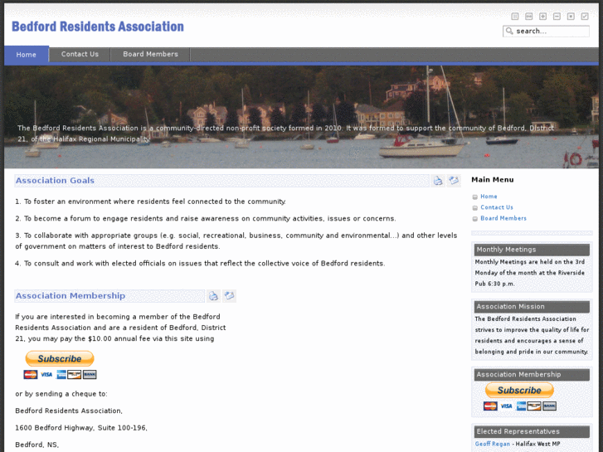Click the wide-width layout icon in the header
The width and height of the screenshot is (603, 452).
pos(529,16)
